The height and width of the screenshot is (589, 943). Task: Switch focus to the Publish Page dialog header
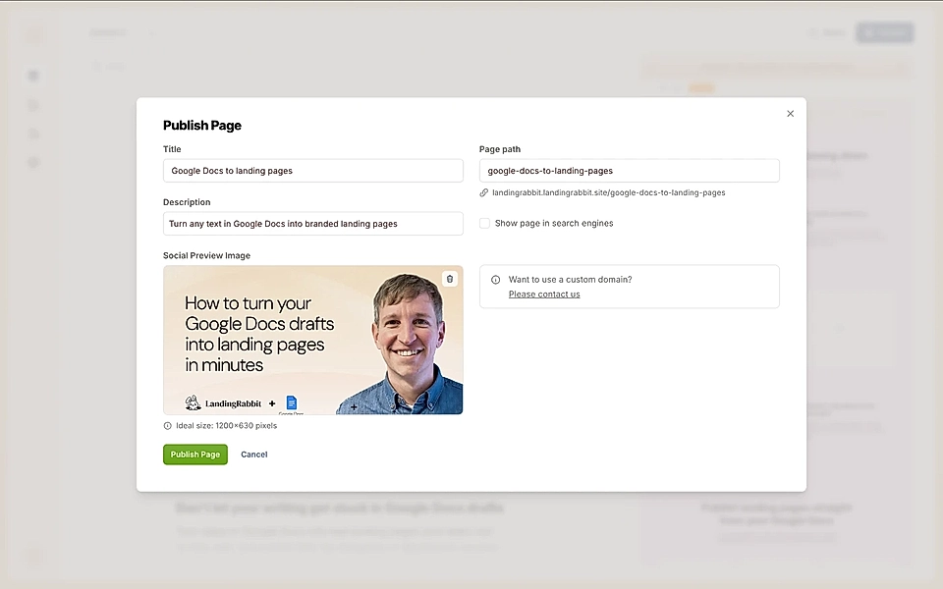(201, 126)
